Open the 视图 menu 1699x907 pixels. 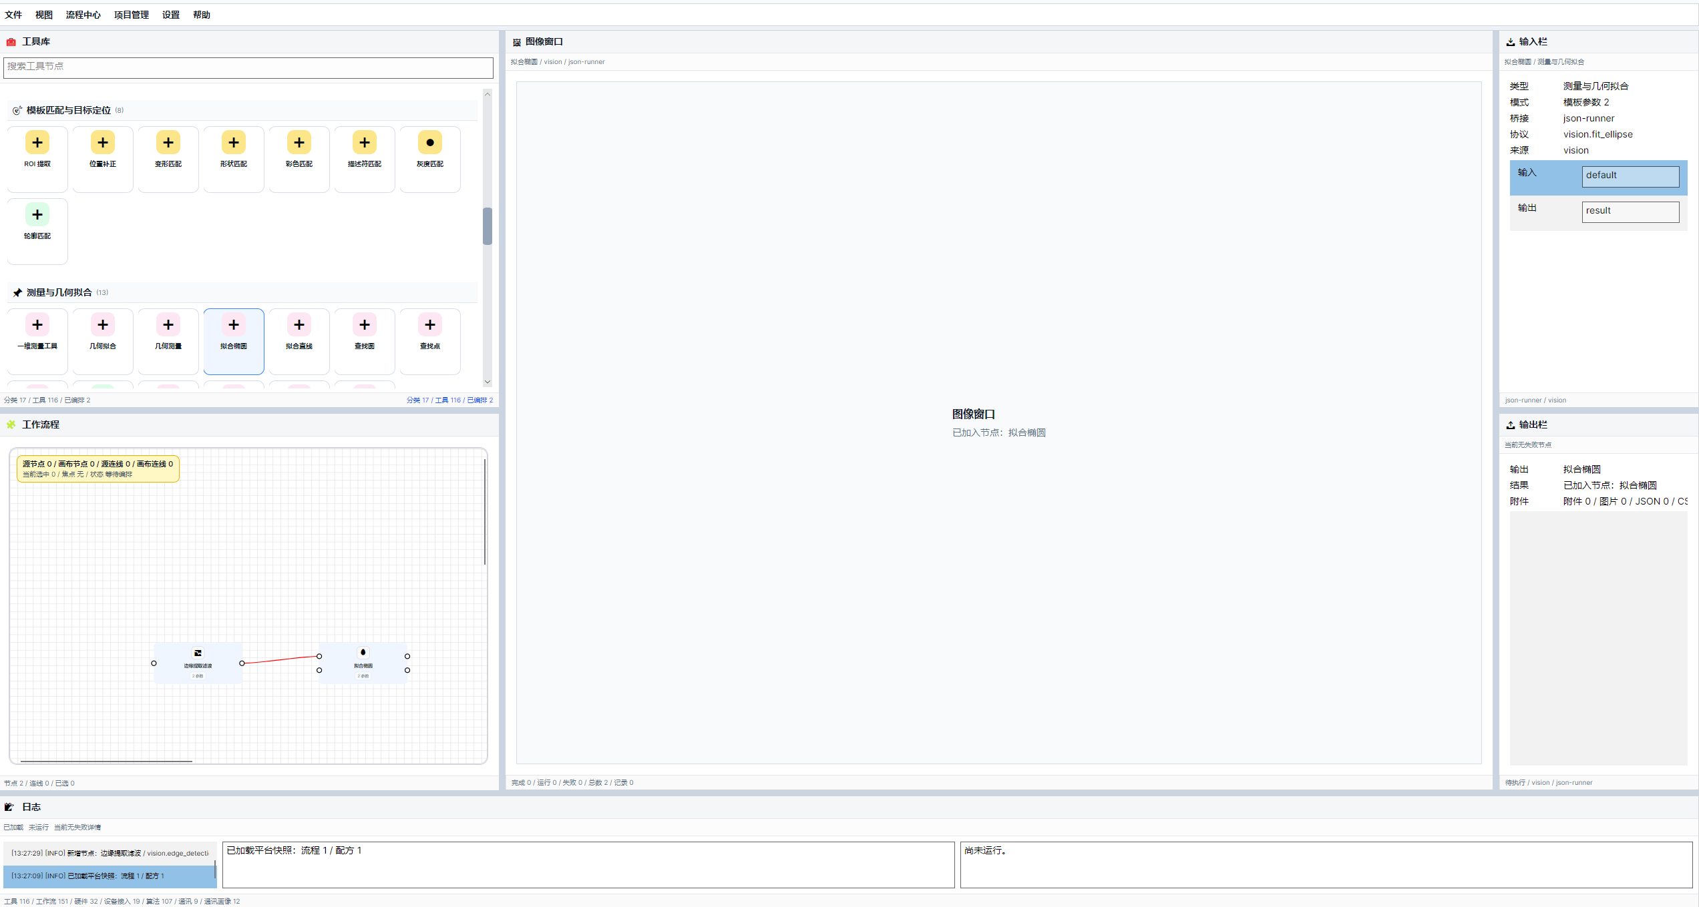[x=44, y=15]
